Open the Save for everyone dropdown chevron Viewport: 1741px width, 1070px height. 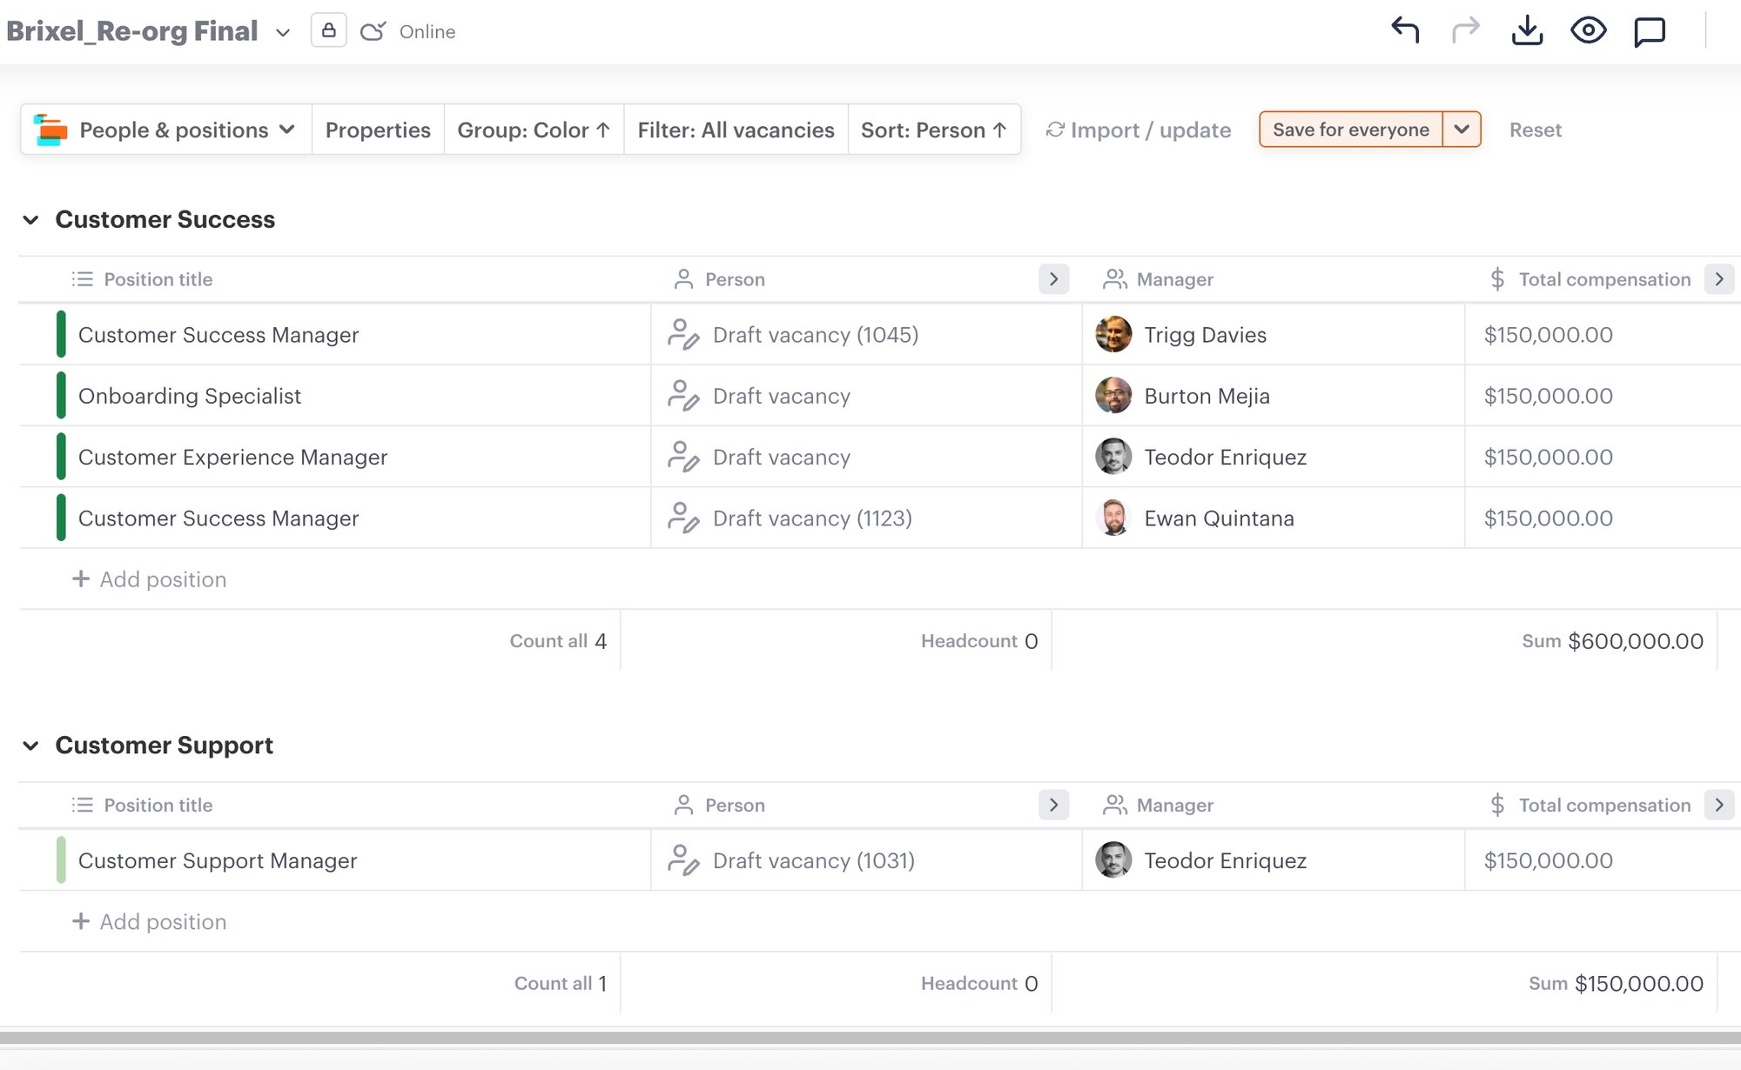point(1463,130)
